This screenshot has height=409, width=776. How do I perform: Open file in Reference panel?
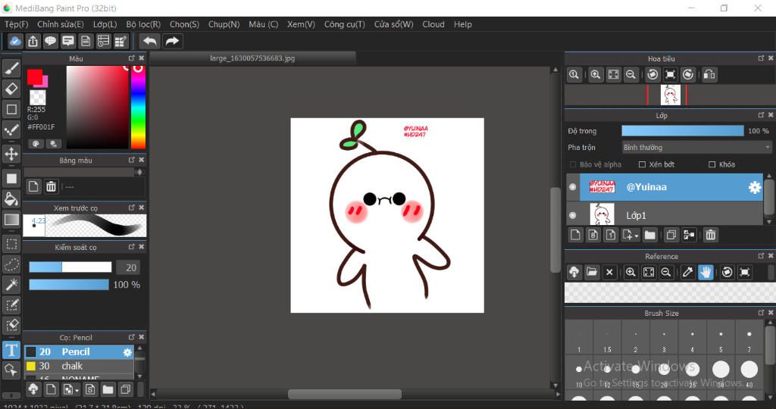click(592, 272)
